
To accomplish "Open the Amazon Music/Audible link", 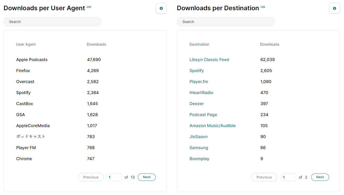I will click(x=212, y=126).
